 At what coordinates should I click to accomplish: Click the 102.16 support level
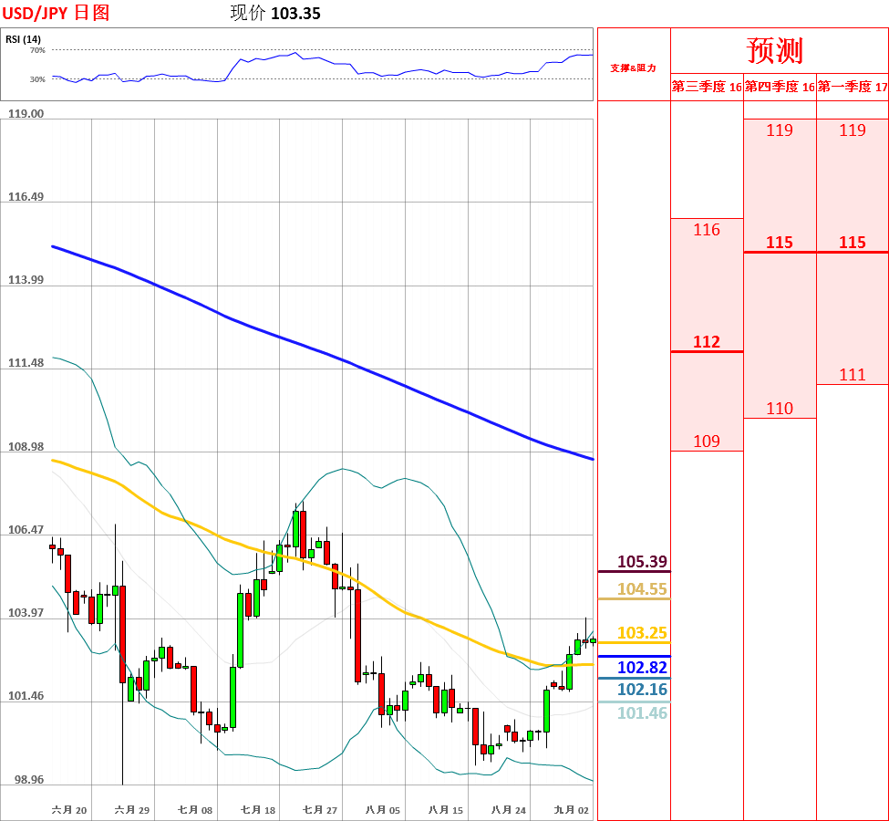pyautogui.click(x=642, y=690)
